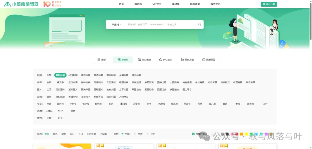Screen dimensions: 312x149
Task: Choose the 编号标题 filter
Action: (86, 75)
